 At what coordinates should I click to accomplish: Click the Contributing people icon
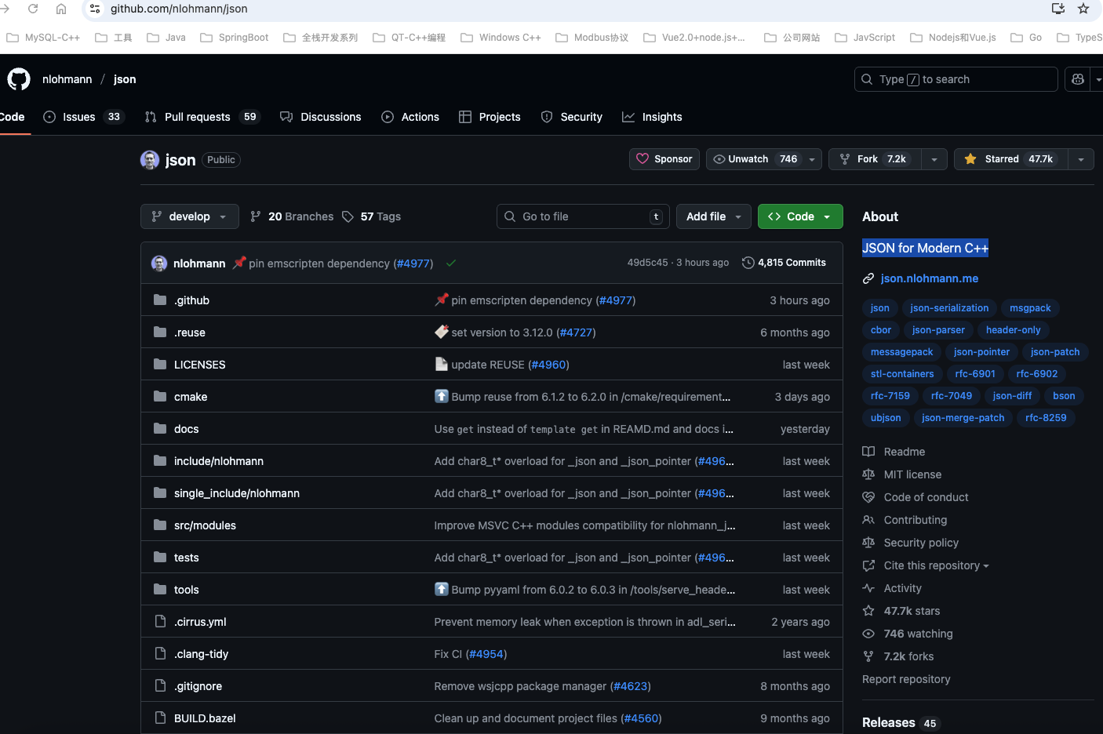[868, 520]
